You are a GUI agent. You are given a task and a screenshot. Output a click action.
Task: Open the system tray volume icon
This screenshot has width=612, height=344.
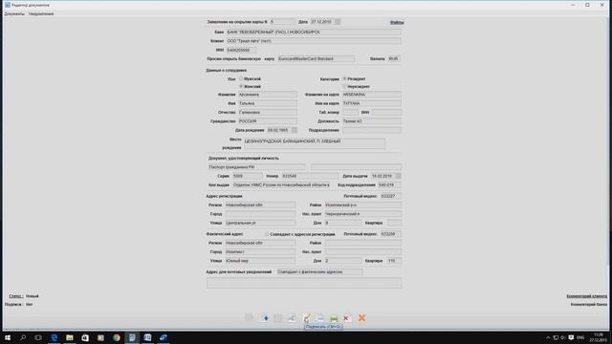pyautogui.click(x=563, y=337)
